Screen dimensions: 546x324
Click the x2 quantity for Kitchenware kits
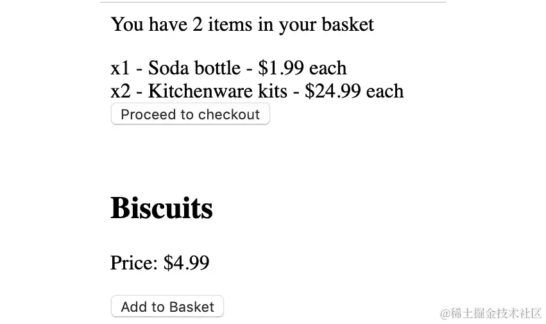120,91
